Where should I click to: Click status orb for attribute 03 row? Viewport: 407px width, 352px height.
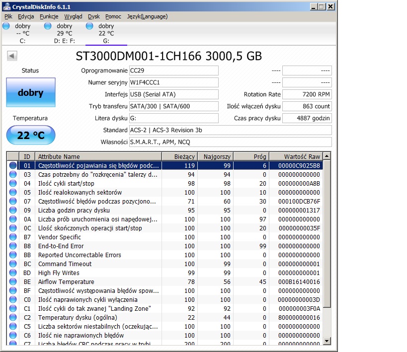pyautogui.click(x=13, y=175)
